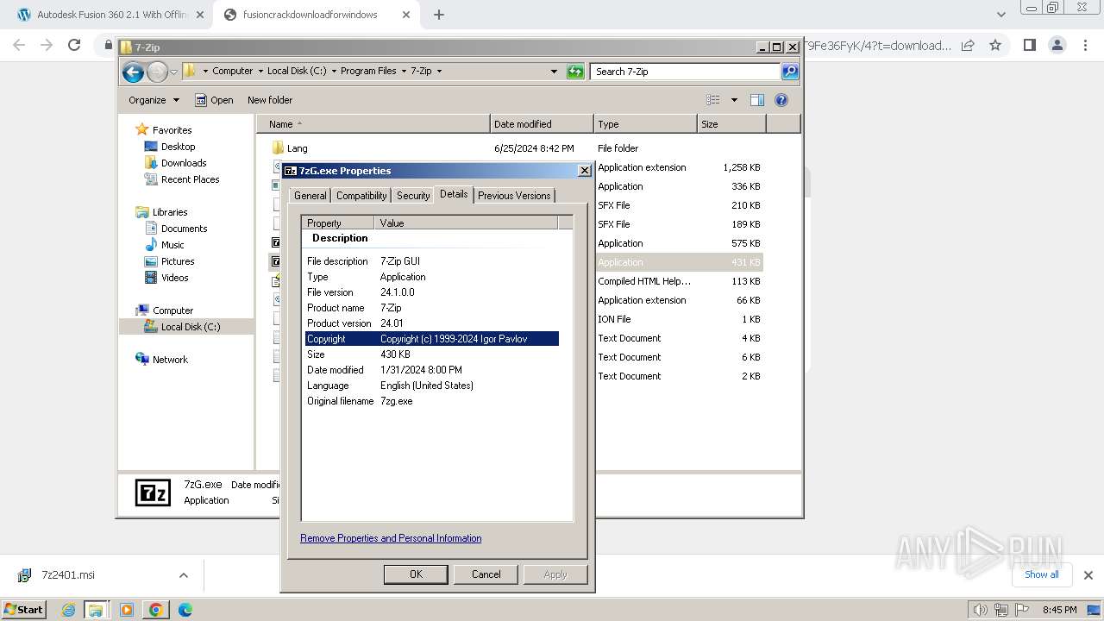
Task: Open Chrome from taskbar
Action: tap(155, 610)
